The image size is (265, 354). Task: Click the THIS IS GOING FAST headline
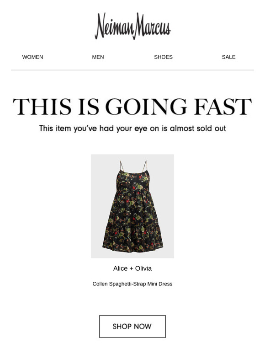click(x=132, y=107)
